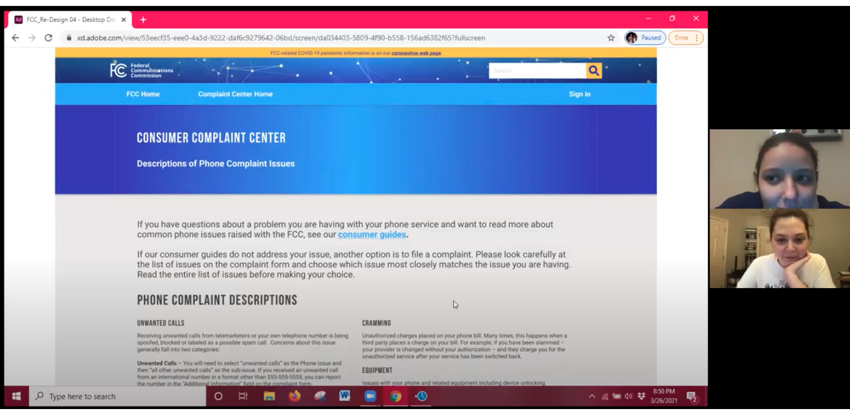Open the volume speaker tray icon
850x415 pixels.
[628, 397]
